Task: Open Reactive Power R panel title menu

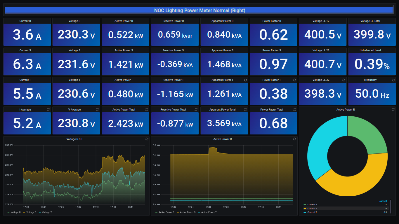Action: (173, 21)
